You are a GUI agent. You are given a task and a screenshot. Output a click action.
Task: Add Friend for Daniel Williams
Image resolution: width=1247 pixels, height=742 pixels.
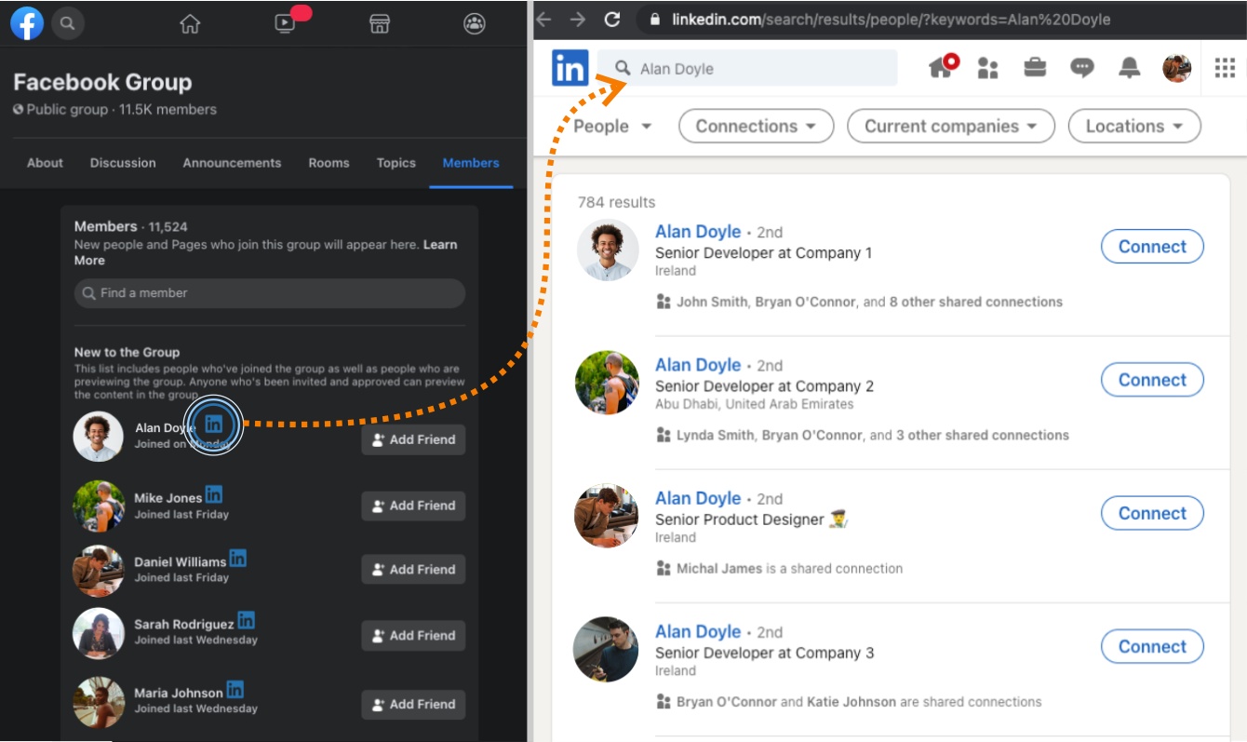(x=413, y=570)
